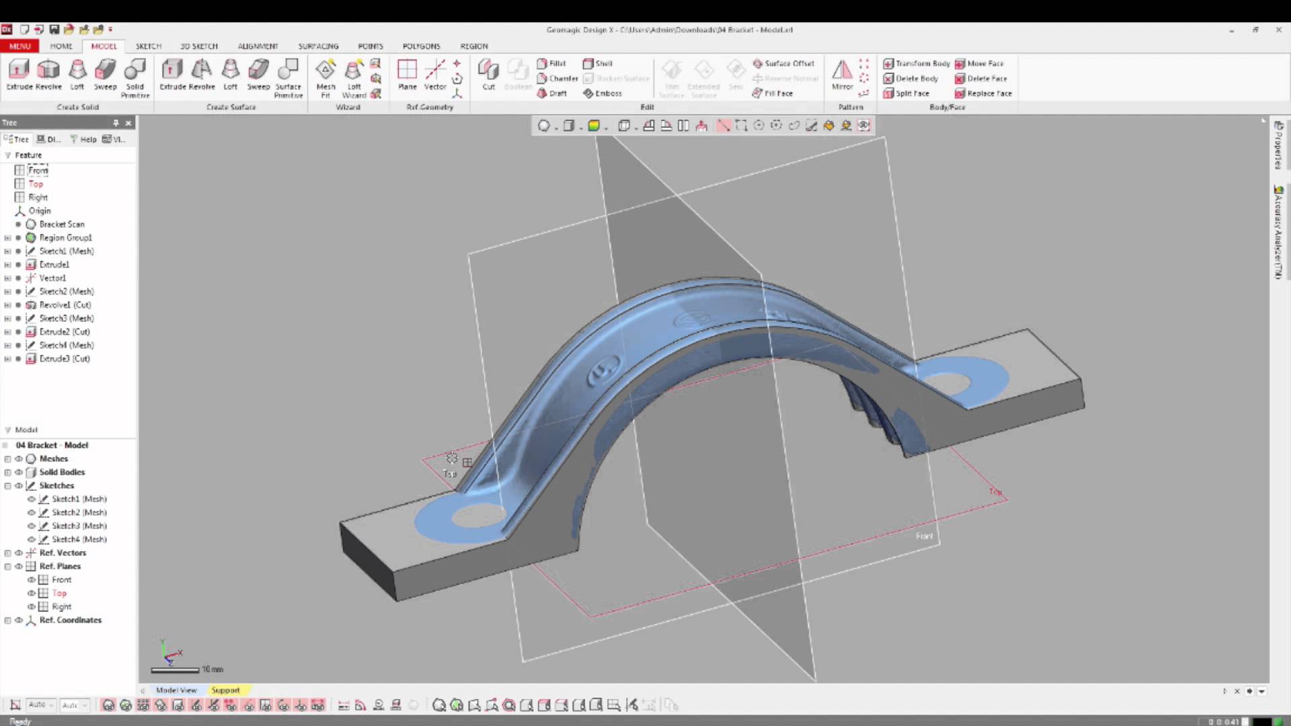Viewport: 1291px width, 726px height.
Task: Collapse Ref. Planes group
Action: [x=8, y=567]
